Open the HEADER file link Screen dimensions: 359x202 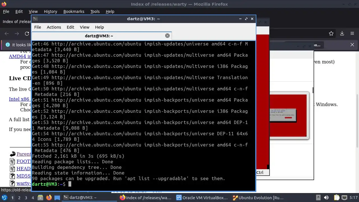tap(24, 169)
